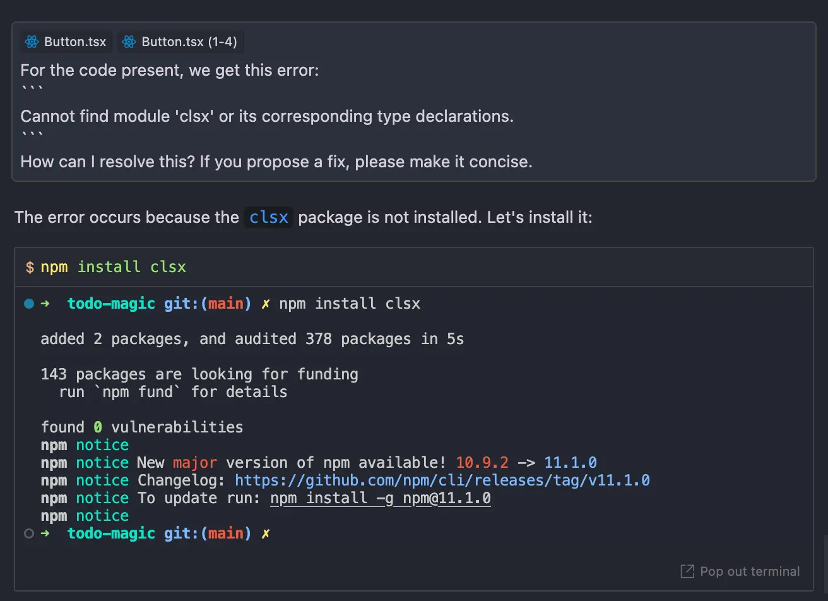
Task: Click the red word "major" in the npm notice
Action: pos(195,463)
